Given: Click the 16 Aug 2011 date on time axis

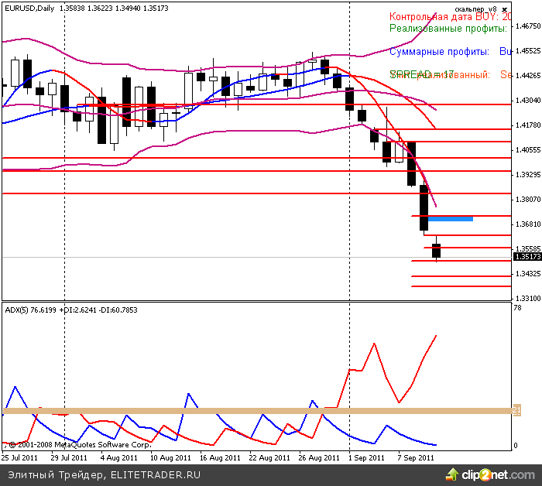Looking at the screenshot, I should pyautogui.click(x=218, y=457).
